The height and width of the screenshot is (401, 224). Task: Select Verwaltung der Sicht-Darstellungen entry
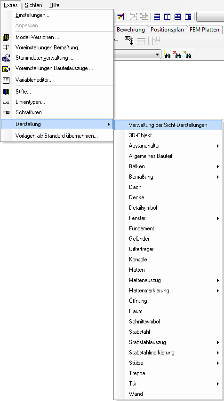tap(168, 125)
